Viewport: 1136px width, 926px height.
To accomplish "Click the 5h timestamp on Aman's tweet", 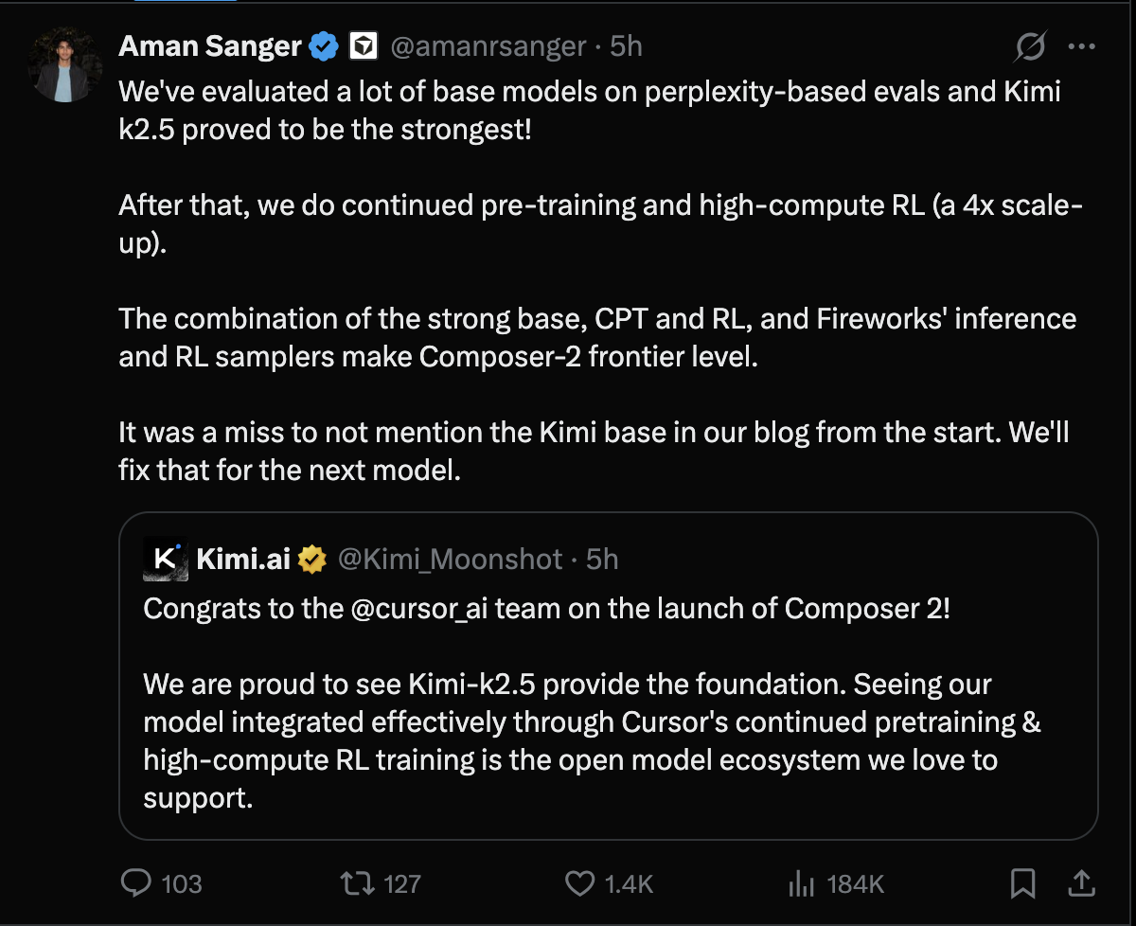I will [626, 45].
